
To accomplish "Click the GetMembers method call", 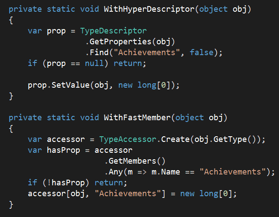I will (x=133, y=161).
